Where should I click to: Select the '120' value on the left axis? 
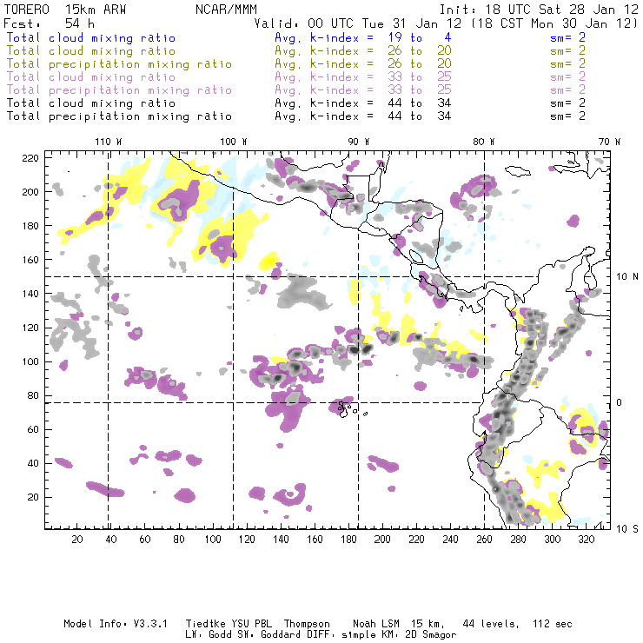point(30,328)
